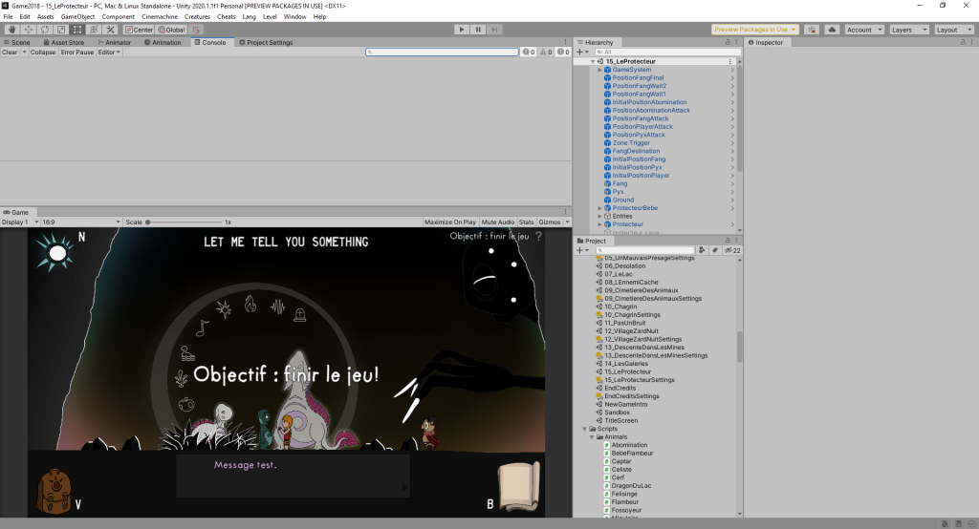This screenshot has width=979, height=529.
Task: Open the console Editor dropdown
Action: pyautogui.click(x=109, y=53)
